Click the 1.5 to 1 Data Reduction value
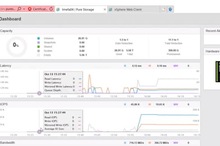The width and height of the screenshot is (220, 146). [x=124, y=40]
